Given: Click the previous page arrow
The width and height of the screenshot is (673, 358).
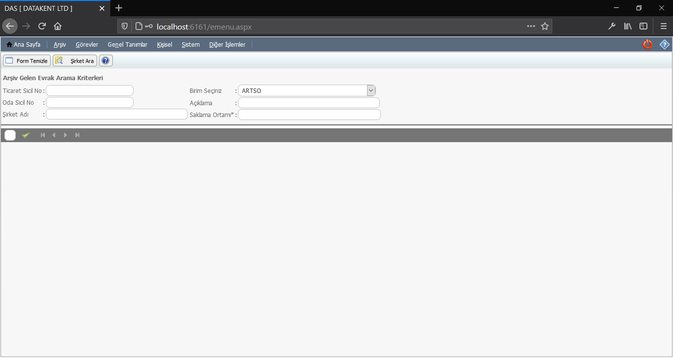Looking at the screenshot, I should (54, 135).
